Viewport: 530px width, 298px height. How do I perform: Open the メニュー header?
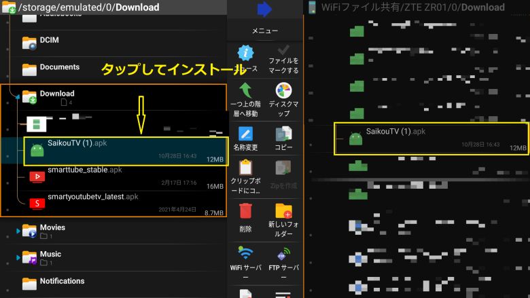[265, 31]
